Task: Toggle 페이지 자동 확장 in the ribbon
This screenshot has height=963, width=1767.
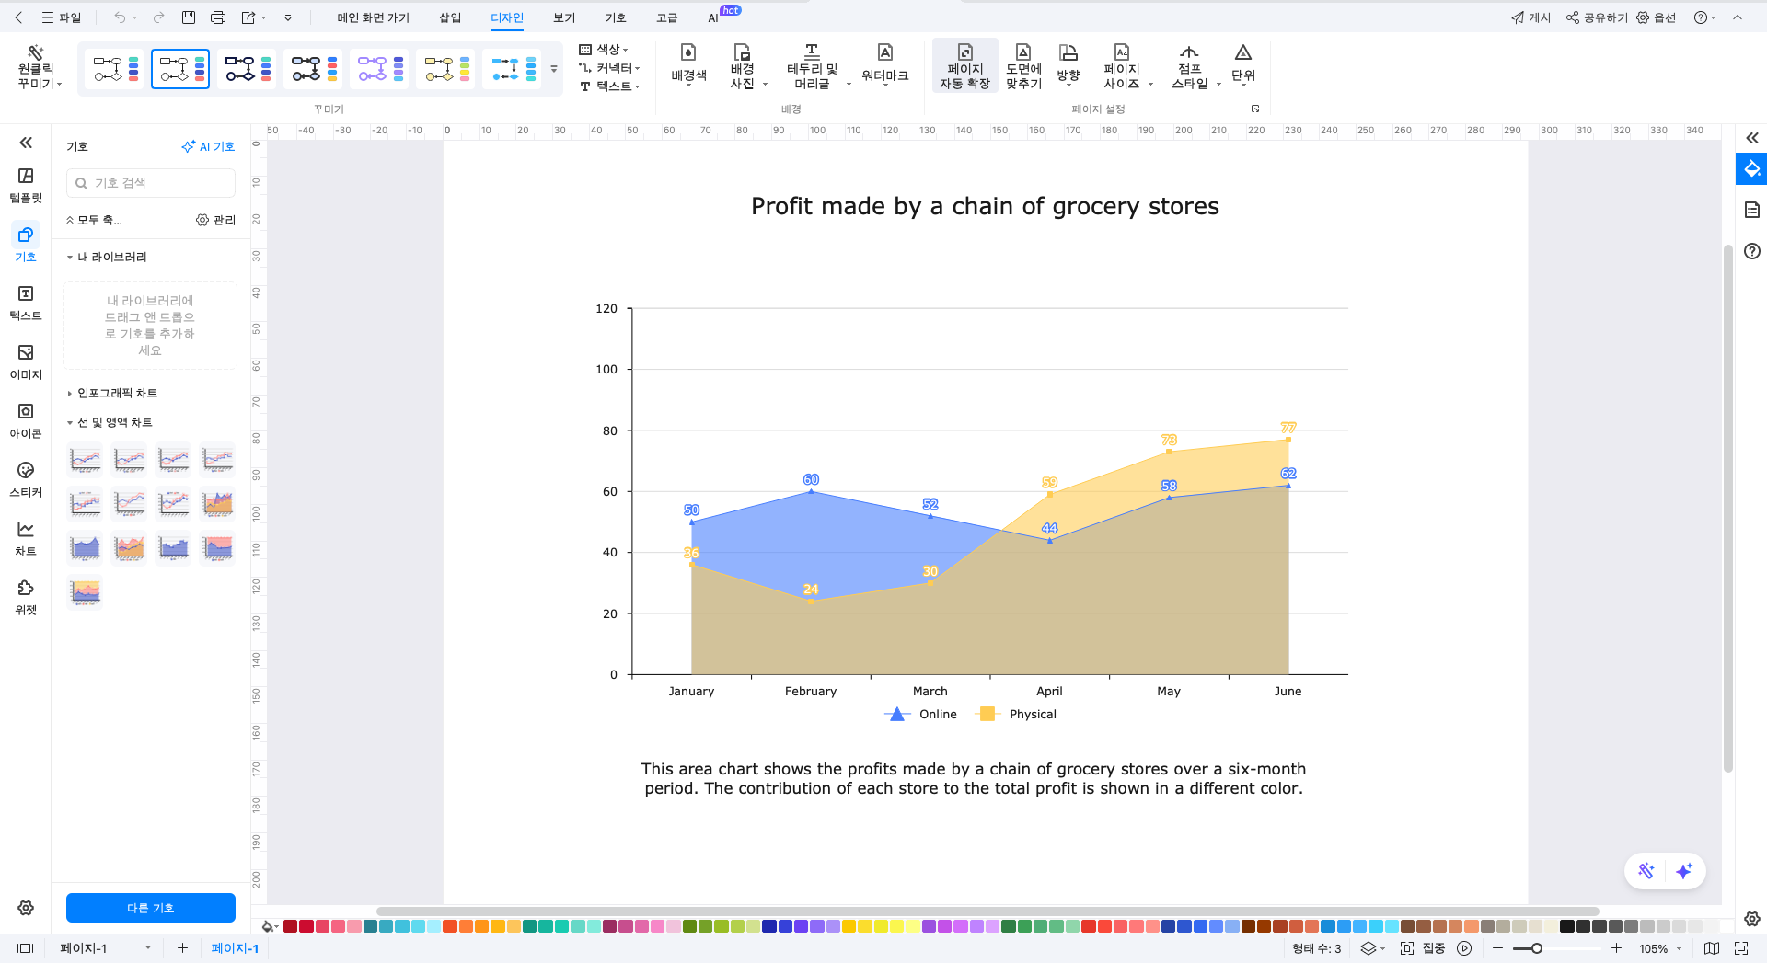Action: [x=964, y=64]
